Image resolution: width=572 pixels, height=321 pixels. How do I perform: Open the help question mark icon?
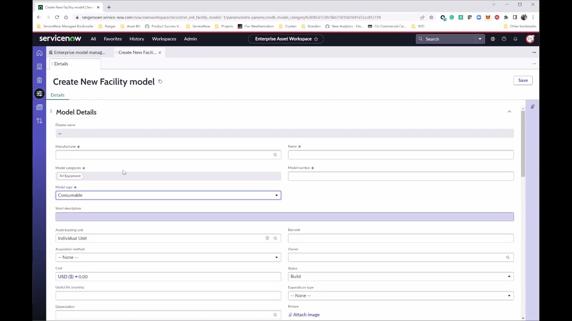click(504, 39)
